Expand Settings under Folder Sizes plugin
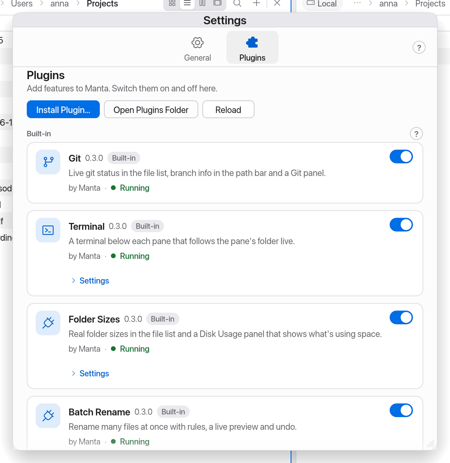The image size is (450, 463). (90, 374)
